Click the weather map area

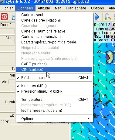pyautogui.click(x=104, y=91)
